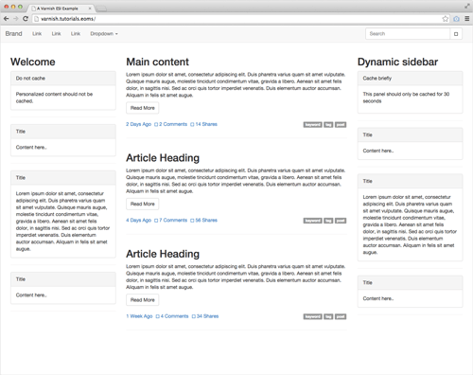
Task: Click the Article Heading above the 1 Week Ago link
Action: click(163, 254)
